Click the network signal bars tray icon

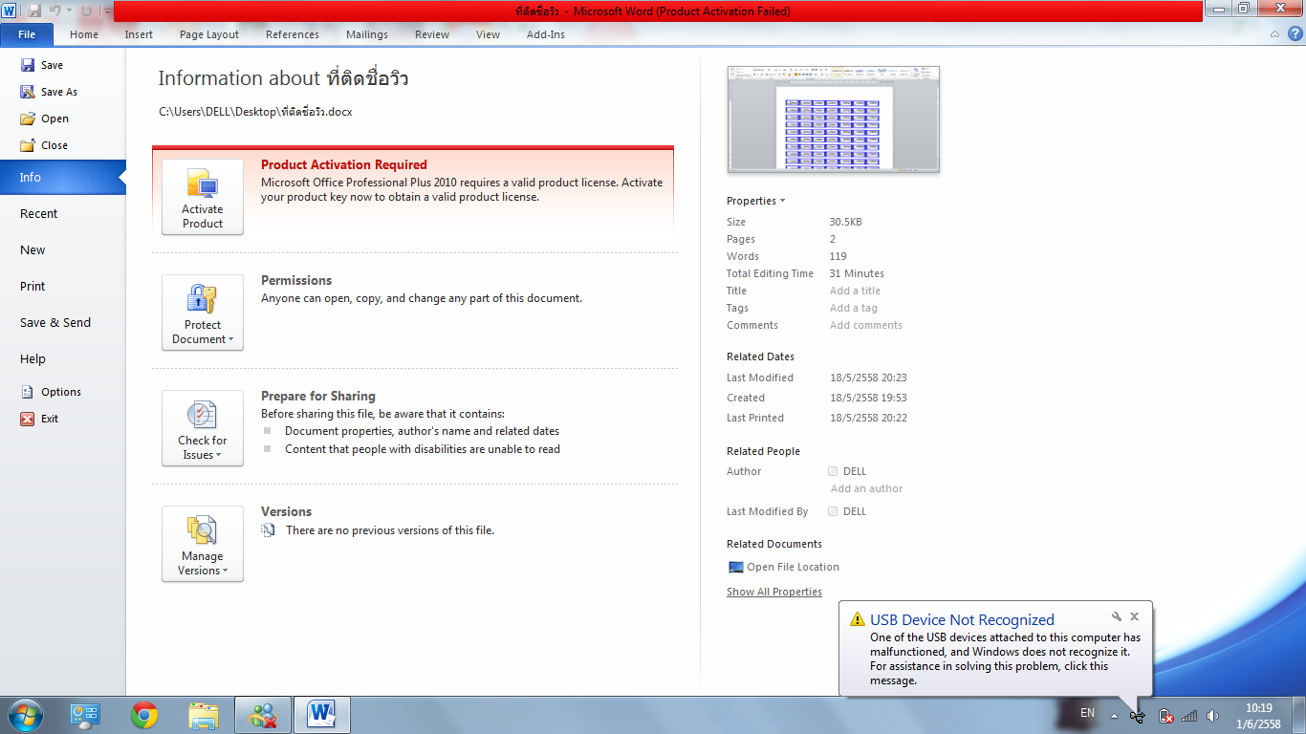(1189, 716)
